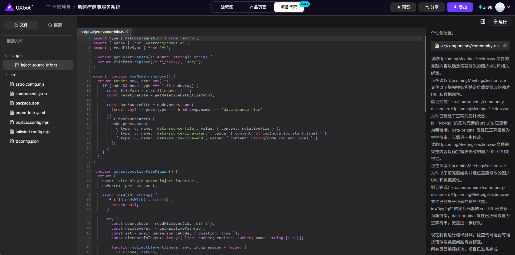Click the 分享 share button

431,7
